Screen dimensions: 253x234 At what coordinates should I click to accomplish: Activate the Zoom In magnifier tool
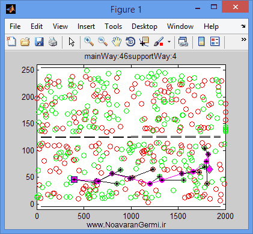[x=89, y=42]
